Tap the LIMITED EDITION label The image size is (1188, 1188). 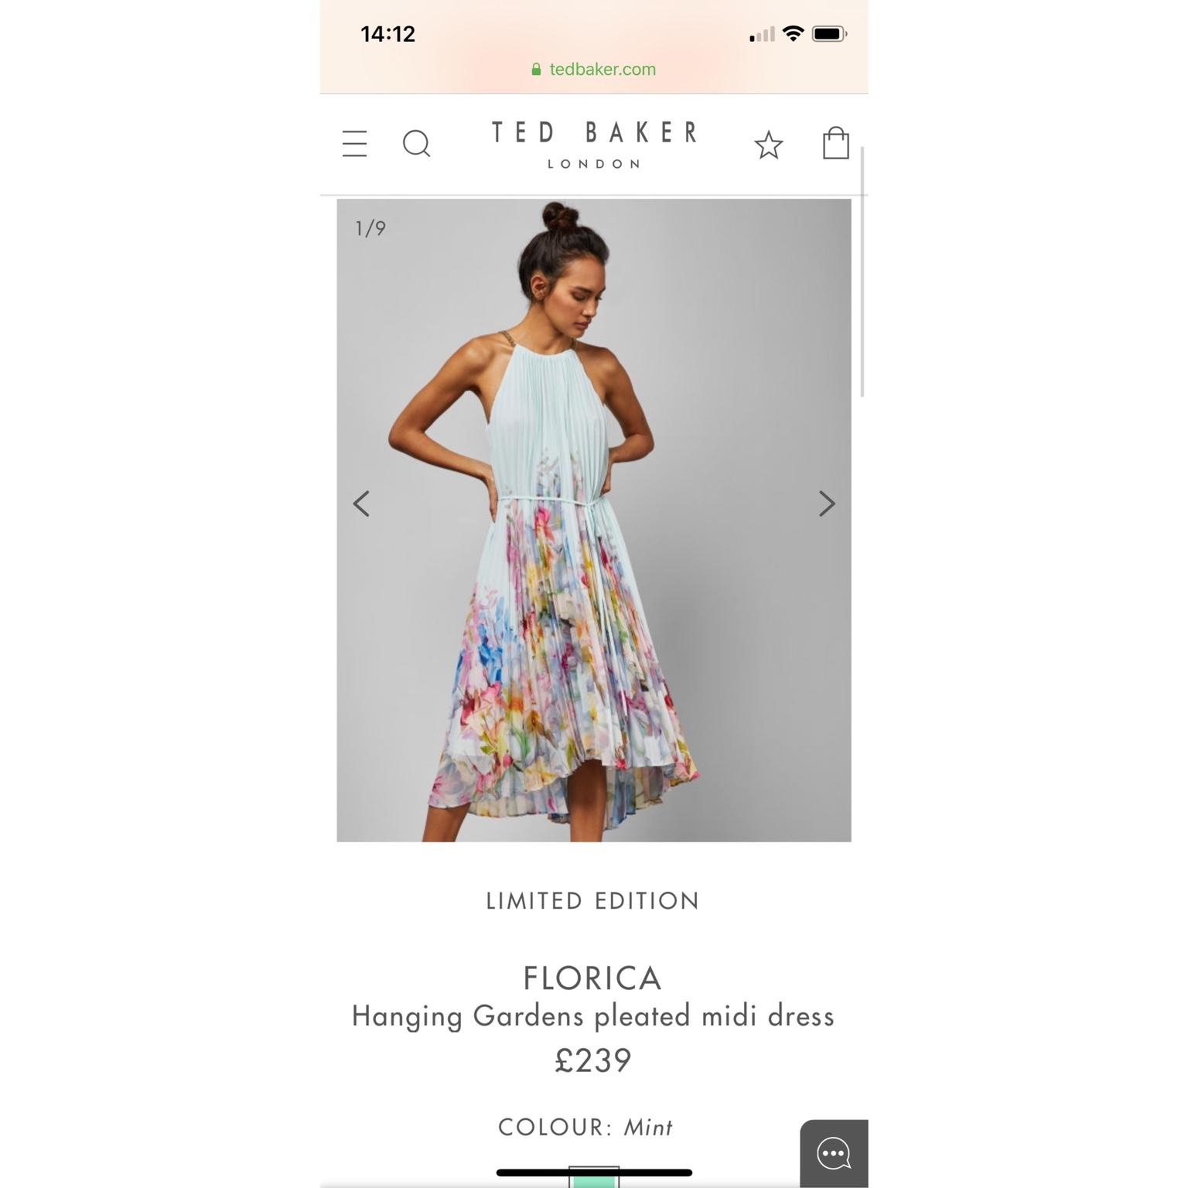593,901
